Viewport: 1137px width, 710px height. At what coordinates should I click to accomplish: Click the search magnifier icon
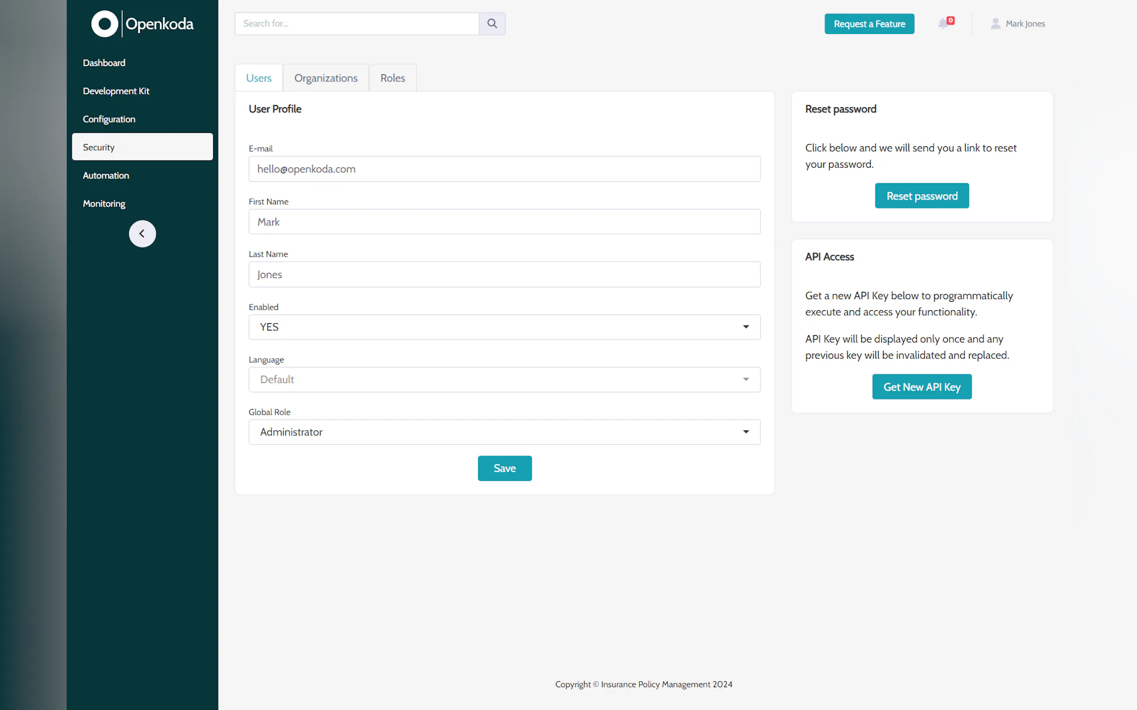492,24
